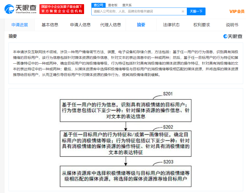Focus the company name search input field
The height and width of the screenshot is (193, 246).
pos(136,11)
